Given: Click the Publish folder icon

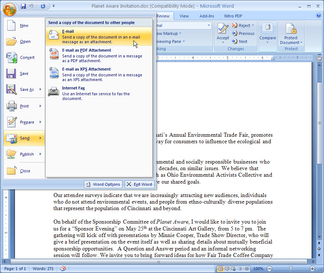Looking at the screenshot, I should point(11,154).
